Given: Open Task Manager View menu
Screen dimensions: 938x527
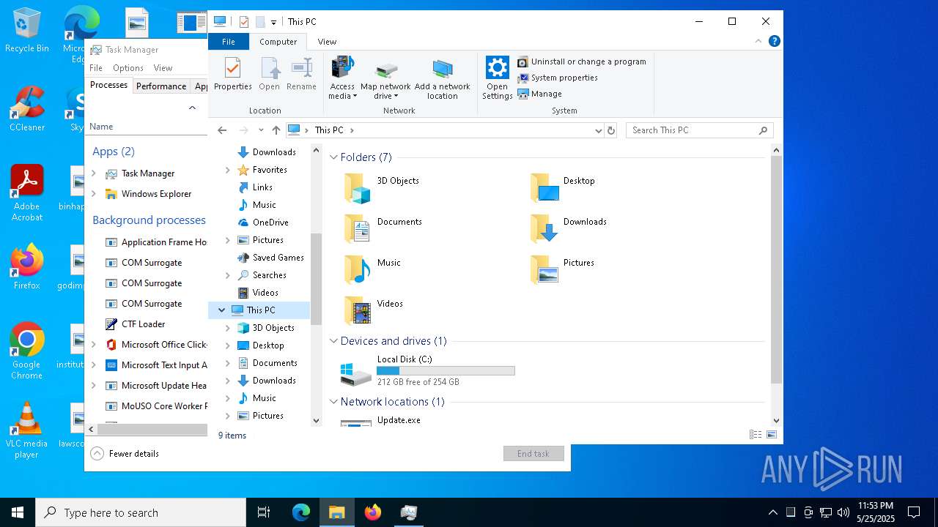Looking at the screenshot, I should click(x=163, y=68).
